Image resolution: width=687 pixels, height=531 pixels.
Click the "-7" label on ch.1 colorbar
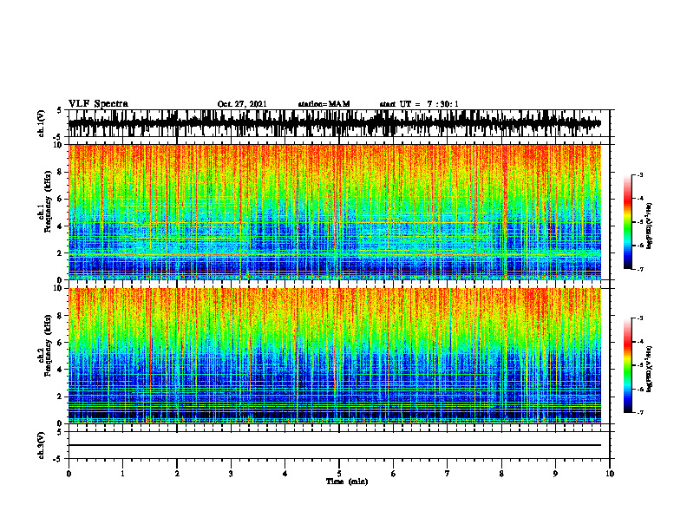640,269
